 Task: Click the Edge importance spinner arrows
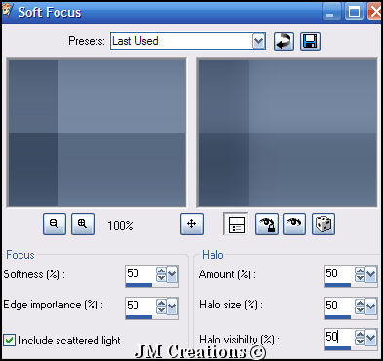coord(161,307)
